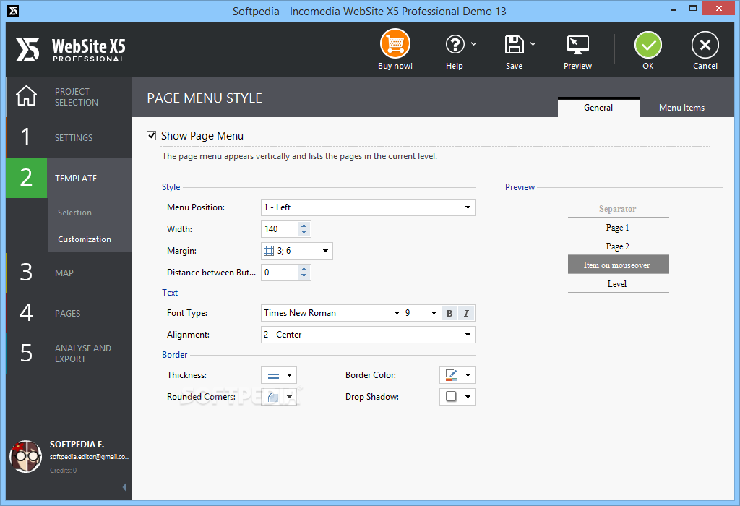
Task: Click the Credits: 0 label
Action: 64,471
